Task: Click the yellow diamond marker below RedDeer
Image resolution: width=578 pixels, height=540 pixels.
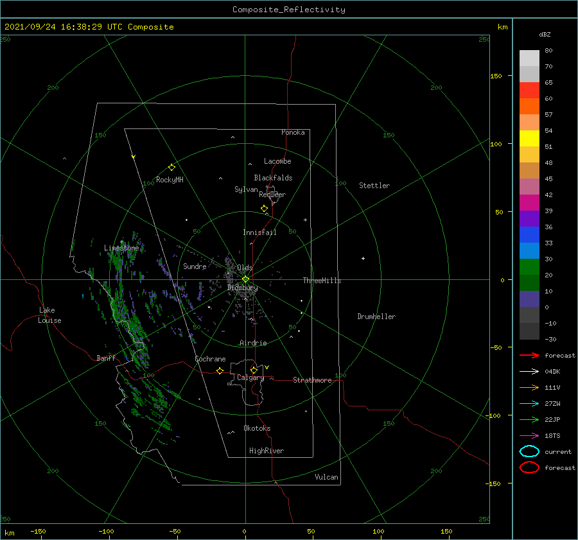Action: click(x=265, y=209)
